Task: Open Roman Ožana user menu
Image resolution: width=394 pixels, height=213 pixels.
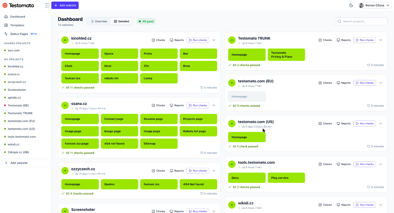Action: 375,6
